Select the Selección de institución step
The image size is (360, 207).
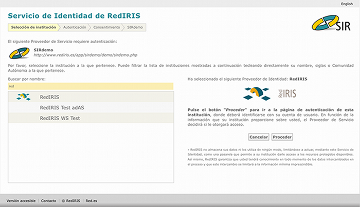(x=33, y=27)
